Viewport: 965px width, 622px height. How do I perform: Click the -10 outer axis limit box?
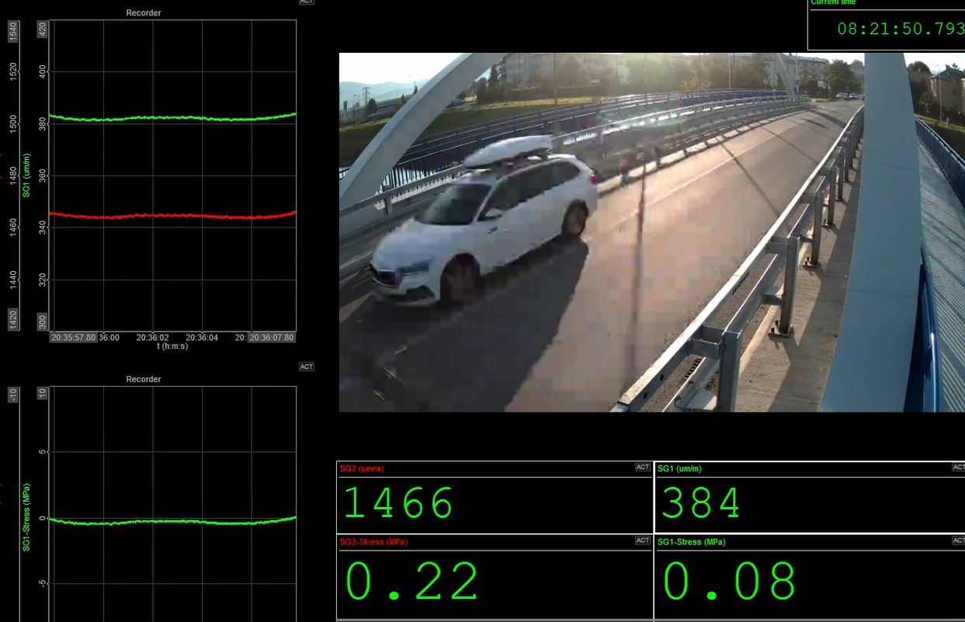click(12, 394)
